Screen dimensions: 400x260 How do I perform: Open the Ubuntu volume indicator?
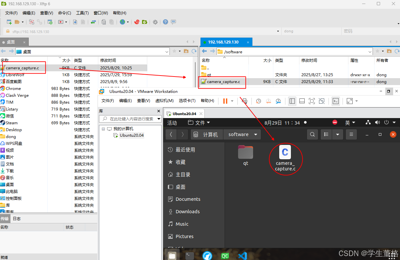(377, 122)
